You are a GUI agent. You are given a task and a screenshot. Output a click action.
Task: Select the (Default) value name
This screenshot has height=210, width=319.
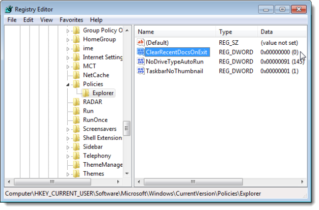[157, 43]
